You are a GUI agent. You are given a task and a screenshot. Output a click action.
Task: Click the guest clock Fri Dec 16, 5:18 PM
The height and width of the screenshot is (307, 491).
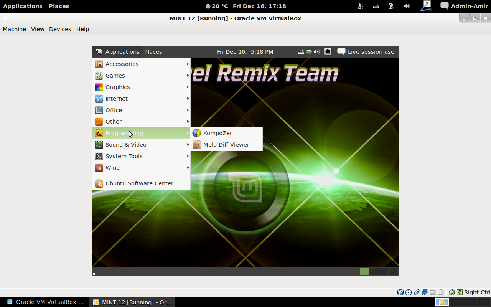[245, 52]
